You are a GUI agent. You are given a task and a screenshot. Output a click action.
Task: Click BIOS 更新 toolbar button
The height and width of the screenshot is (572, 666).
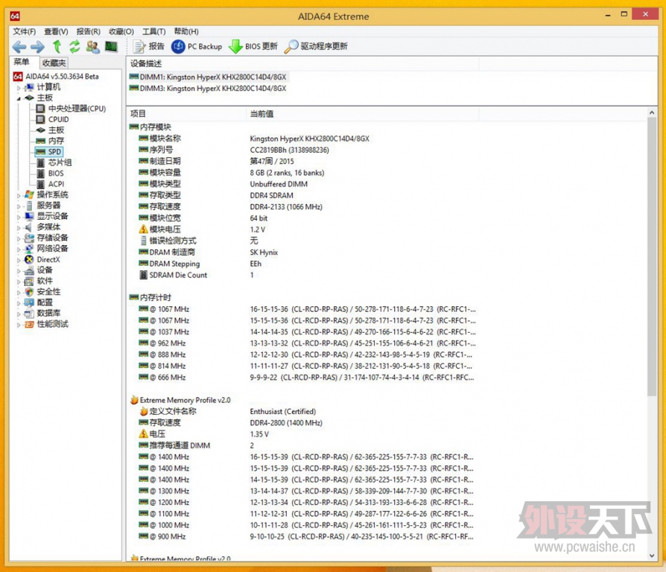tap(253, 46)
